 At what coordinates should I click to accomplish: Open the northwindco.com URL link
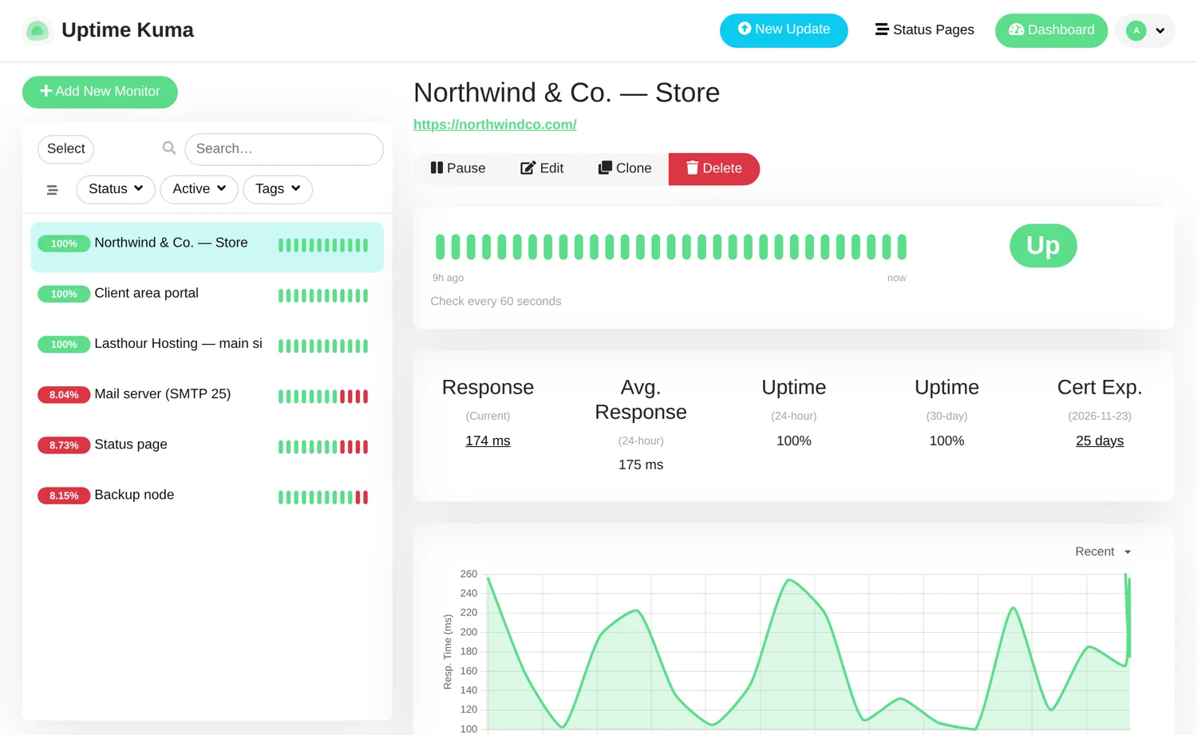tap(495, 124)
